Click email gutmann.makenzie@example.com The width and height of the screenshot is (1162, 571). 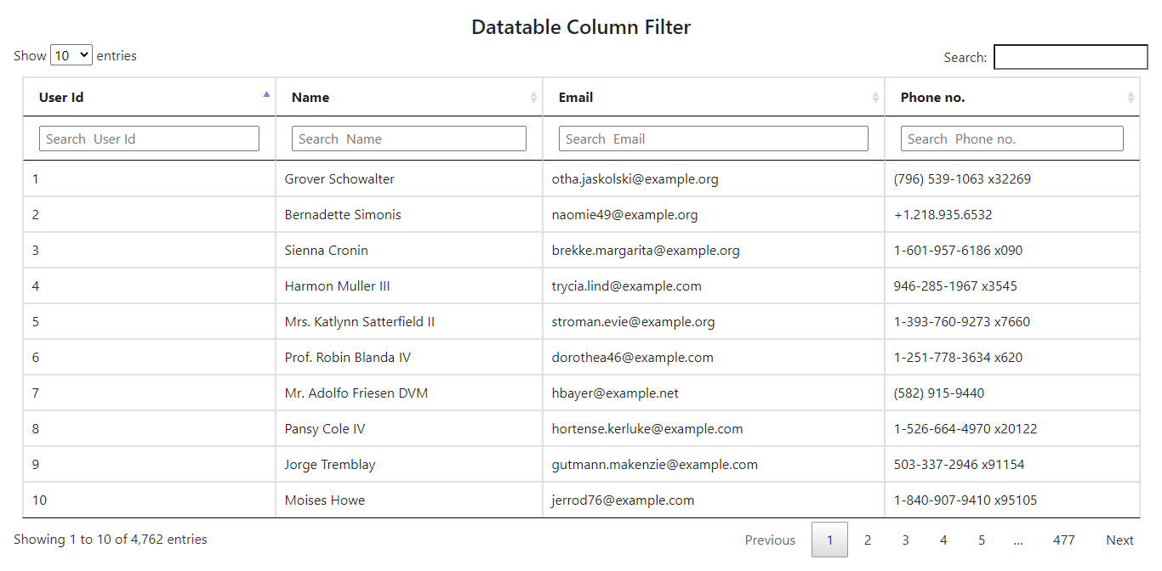[x=655, y=465]
